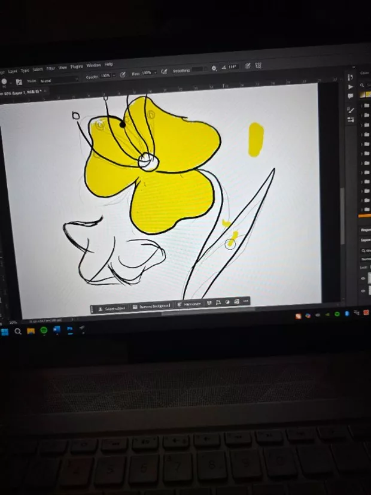Click the Remove background button
This screenshot has width=371, height=495.
pos(152,306)
